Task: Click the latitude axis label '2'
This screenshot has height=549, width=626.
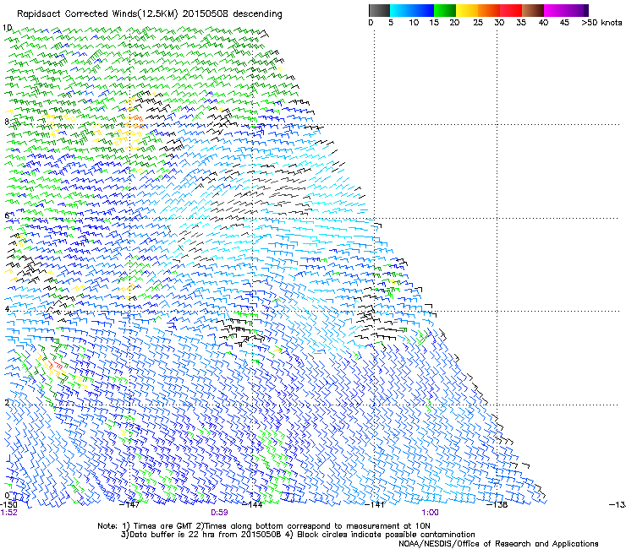Action: [x=7, y=402]
